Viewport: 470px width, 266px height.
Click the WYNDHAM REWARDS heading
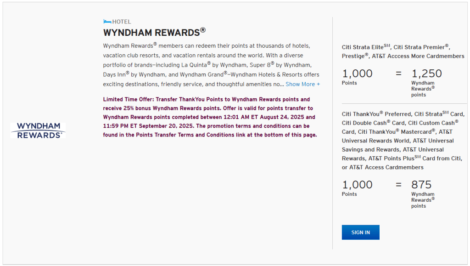pyautogui.click(x=151, y=33)
